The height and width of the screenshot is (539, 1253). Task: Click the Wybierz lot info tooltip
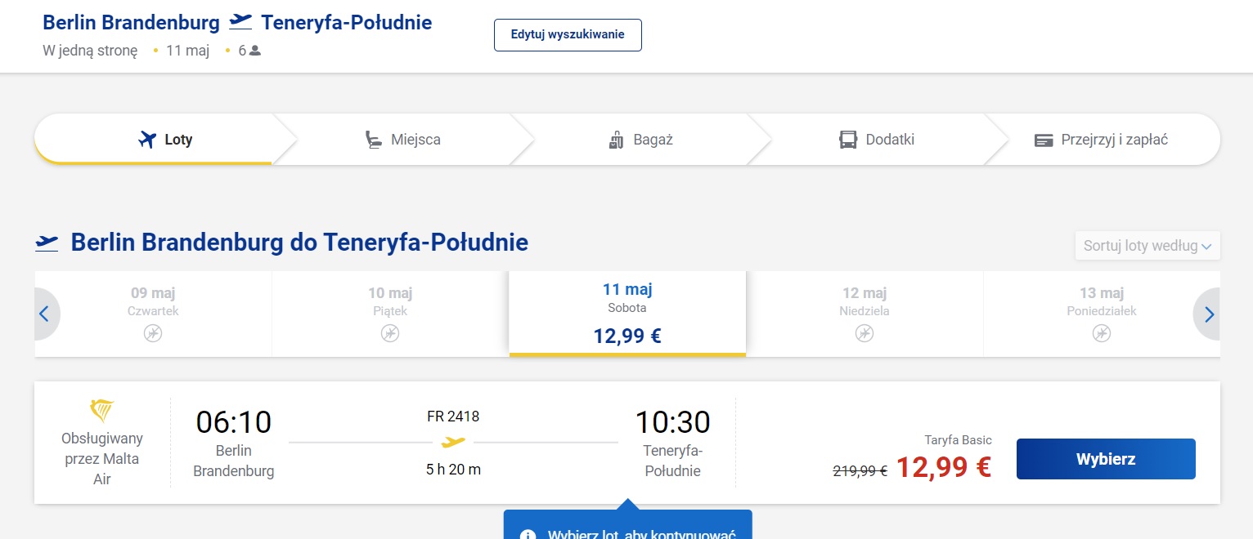[x=627, y=524]
